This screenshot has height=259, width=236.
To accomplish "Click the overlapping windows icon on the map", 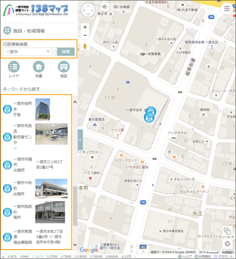I will click(x=227, y=231).
